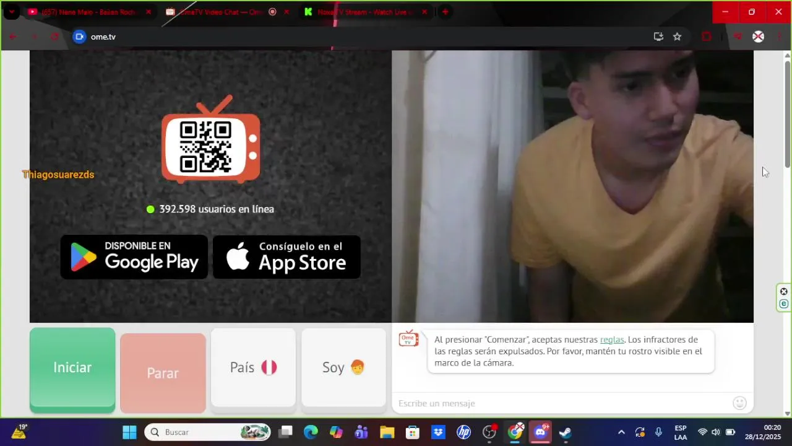Click the taskbar Buscar search box
Screen dimensions: 792x446
coord(208,432)
